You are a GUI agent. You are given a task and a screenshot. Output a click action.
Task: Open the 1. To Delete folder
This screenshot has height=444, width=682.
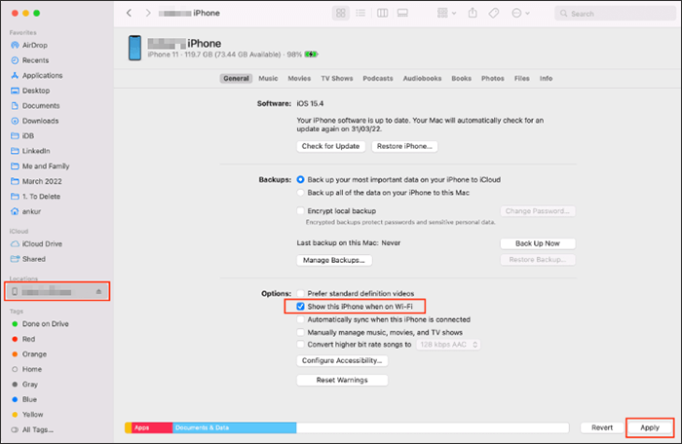tap(41, 197)
